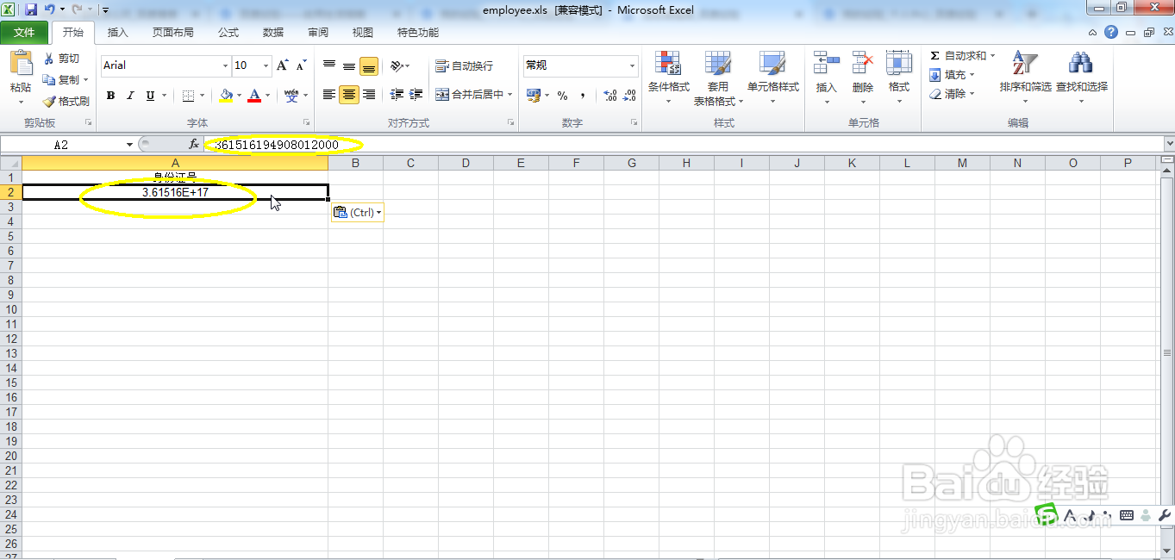Switch to the Page Layout (页面布局) tab
The height and width of the screenshot is (560, 1175).
pos(173,33)
